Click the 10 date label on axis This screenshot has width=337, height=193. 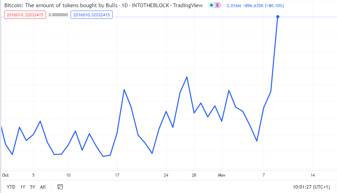coord(68,175)
